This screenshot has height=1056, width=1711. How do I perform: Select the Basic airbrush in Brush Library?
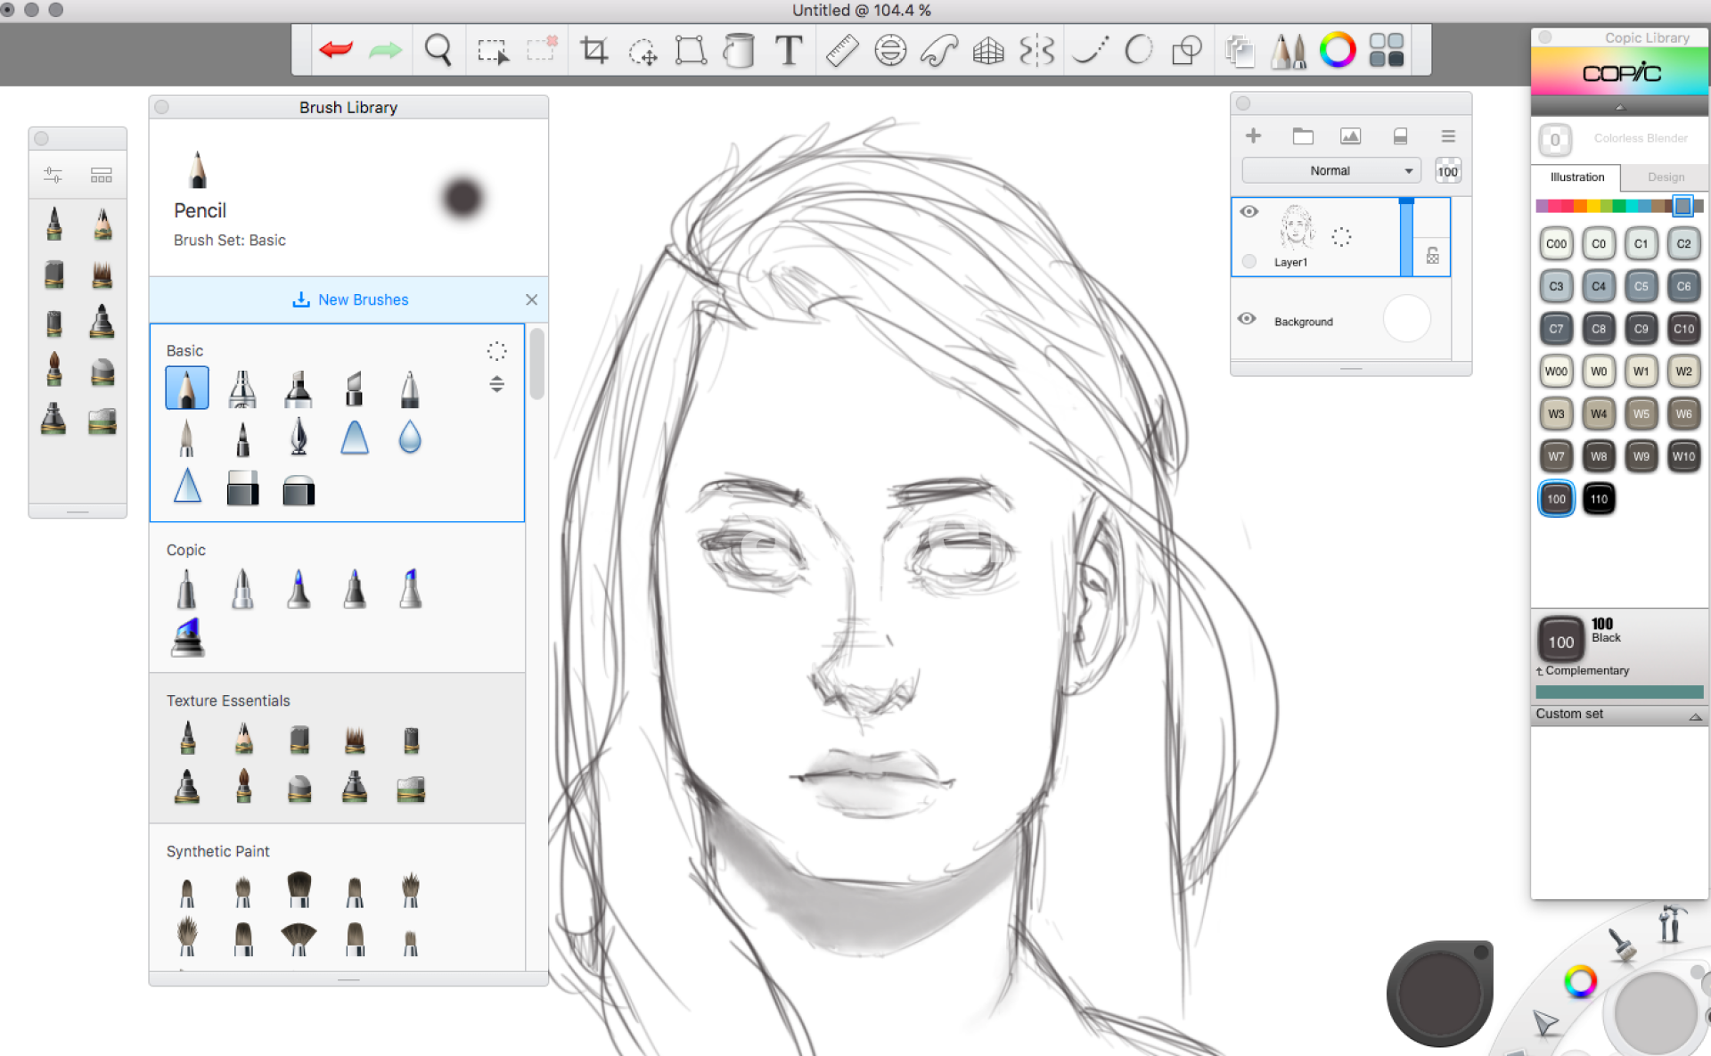[x=242, y=389]
